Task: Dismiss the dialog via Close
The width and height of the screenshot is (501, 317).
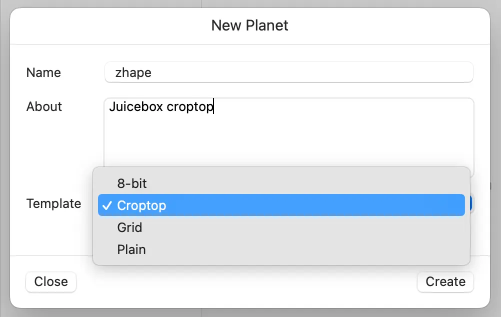Action: click(50, 281)
